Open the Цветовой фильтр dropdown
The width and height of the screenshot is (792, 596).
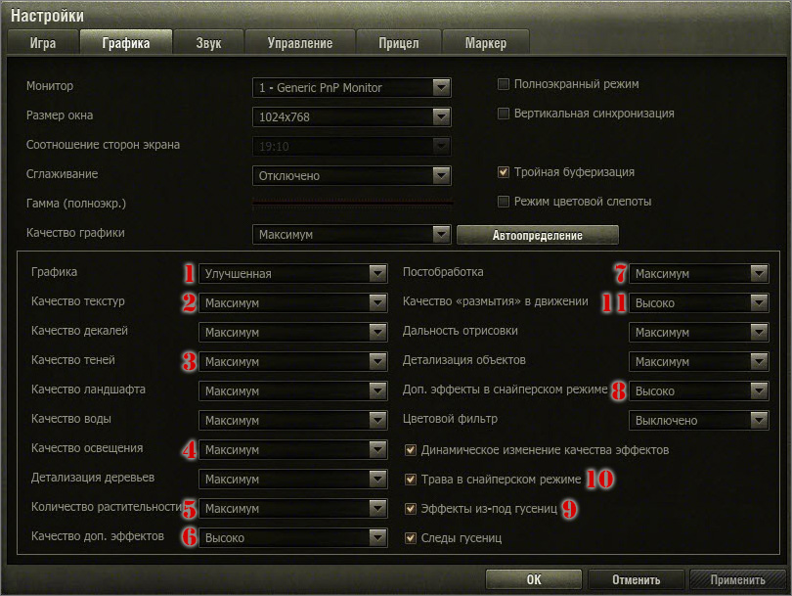pos(699,420)
